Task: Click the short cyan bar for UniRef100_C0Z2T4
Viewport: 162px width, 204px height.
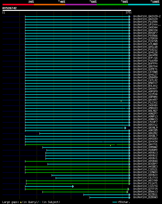Action: pyautogui.click(x=49, y=187)
